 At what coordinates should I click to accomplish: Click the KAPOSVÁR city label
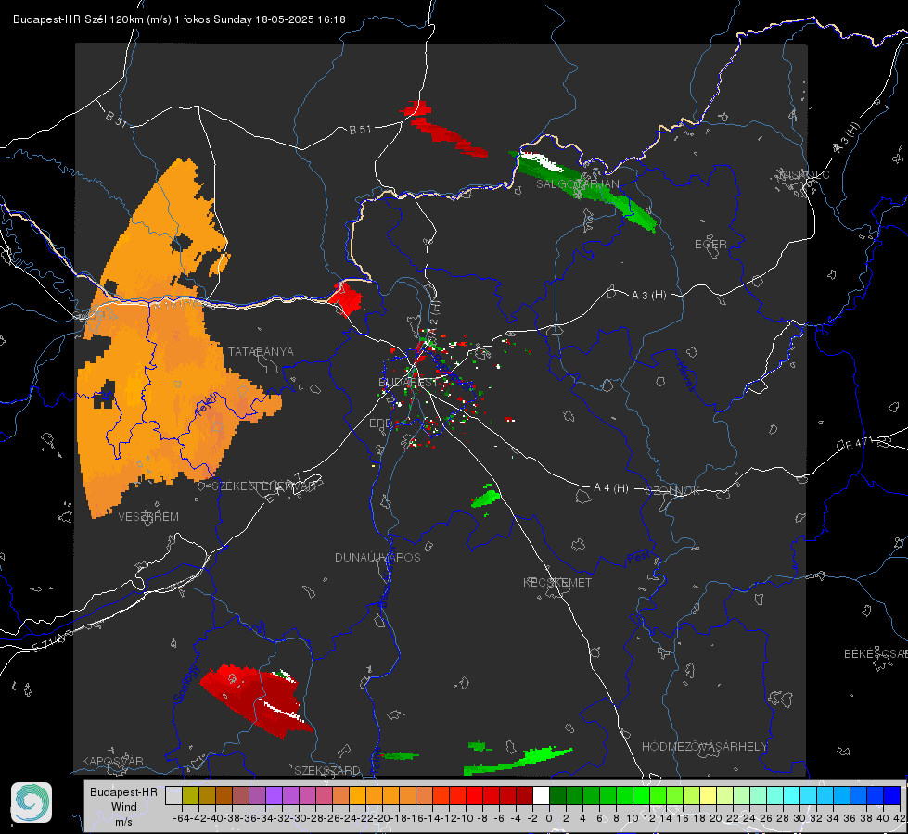(x=112, y=761)
